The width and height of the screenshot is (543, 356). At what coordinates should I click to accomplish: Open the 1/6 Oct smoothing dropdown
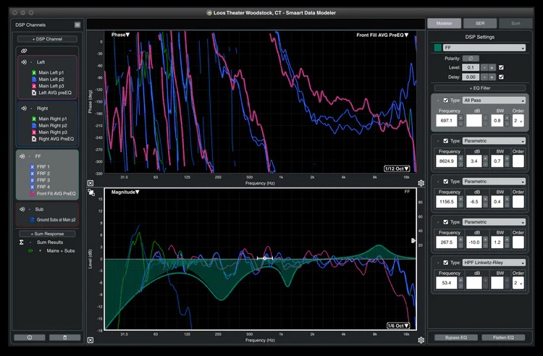[x=399, y=326]
